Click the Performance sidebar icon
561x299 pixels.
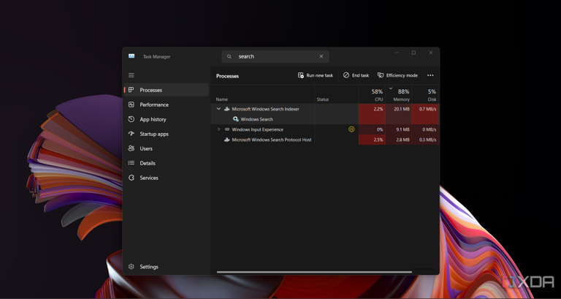[131, 105]
